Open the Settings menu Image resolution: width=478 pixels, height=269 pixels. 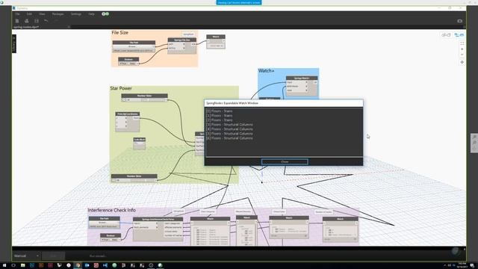tap(76, 14)
